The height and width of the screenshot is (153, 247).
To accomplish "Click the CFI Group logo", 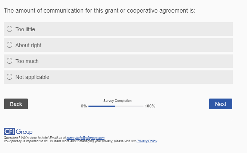I will click(x=18, y=132).
